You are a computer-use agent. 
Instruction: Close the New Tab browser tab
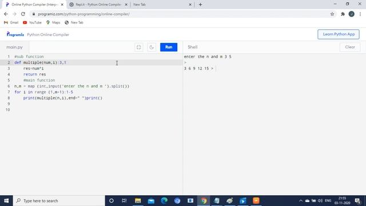tap(190, 5)
